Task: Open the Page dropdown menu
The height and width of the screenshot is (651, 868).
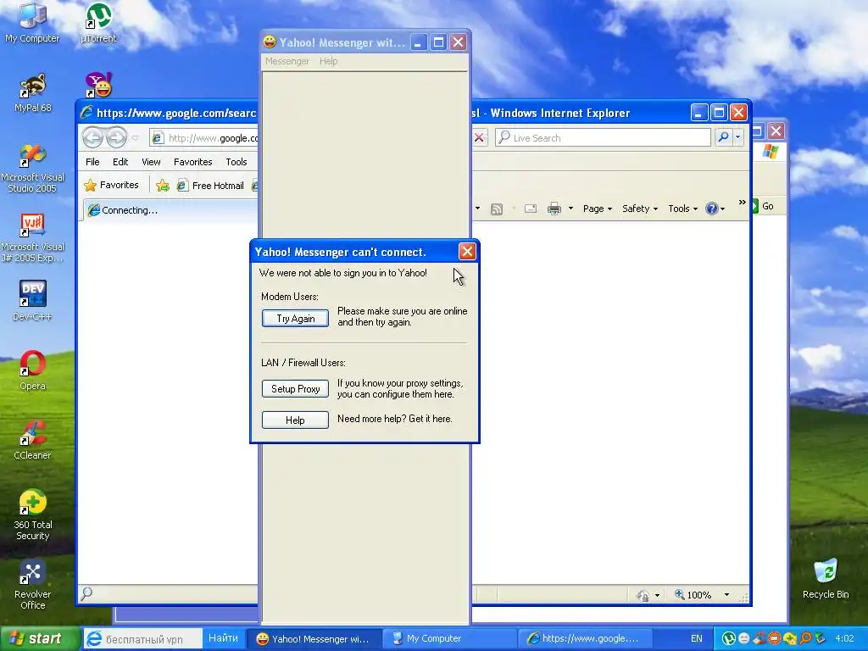Action: click(598, 209)
